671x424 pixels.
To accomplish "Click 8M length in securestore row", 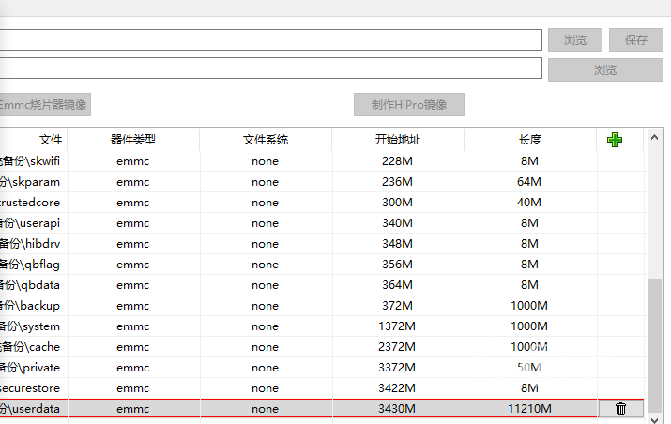I will (530, 388).
